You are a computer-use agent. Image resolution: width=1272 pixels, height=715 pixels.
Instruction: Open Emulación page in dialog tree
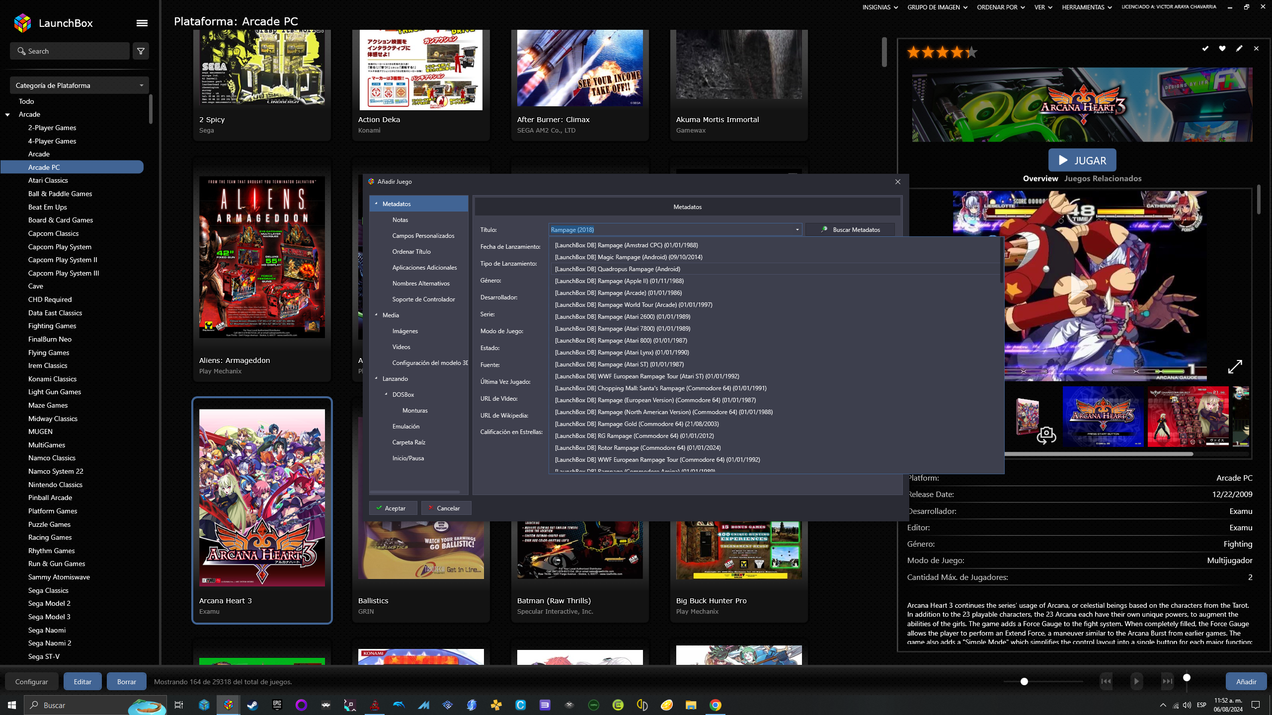405,427
